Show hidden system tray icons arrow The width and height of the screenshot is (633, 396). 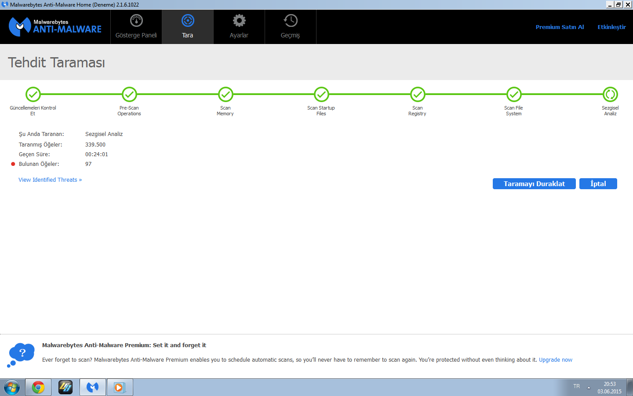589,387
